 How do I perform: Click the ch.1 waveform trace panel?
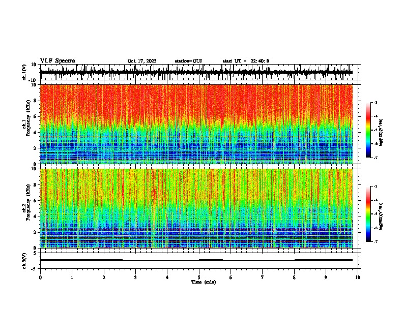199,72
